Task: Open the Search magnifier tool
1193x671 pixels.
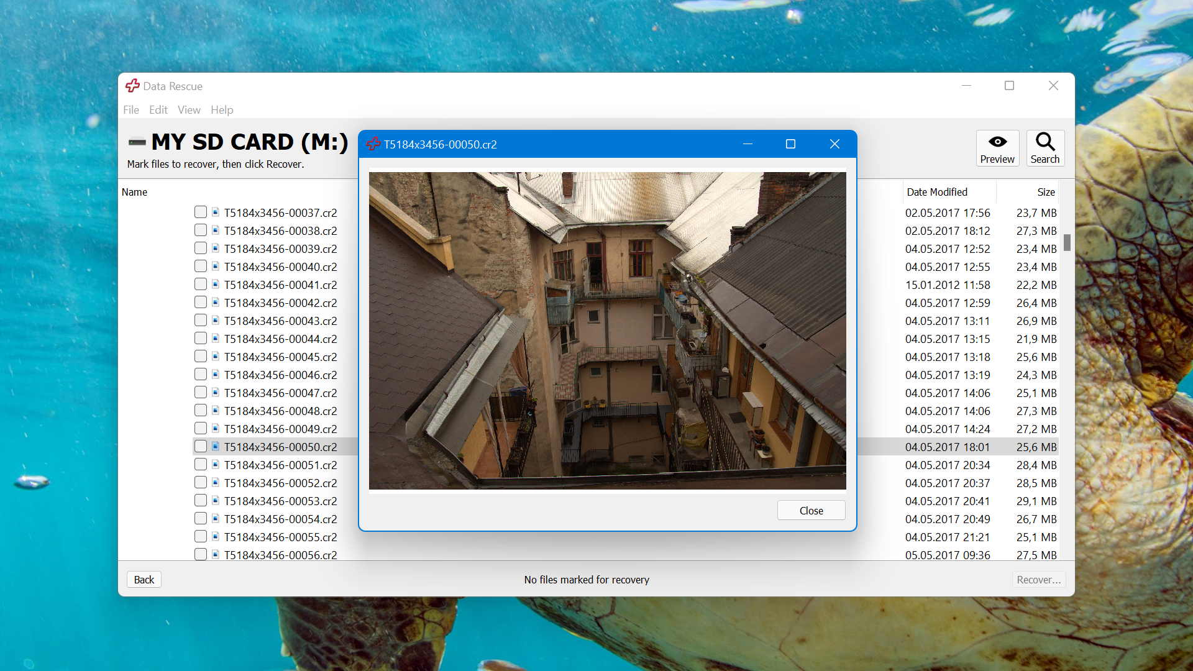Action: [1045, 148]
